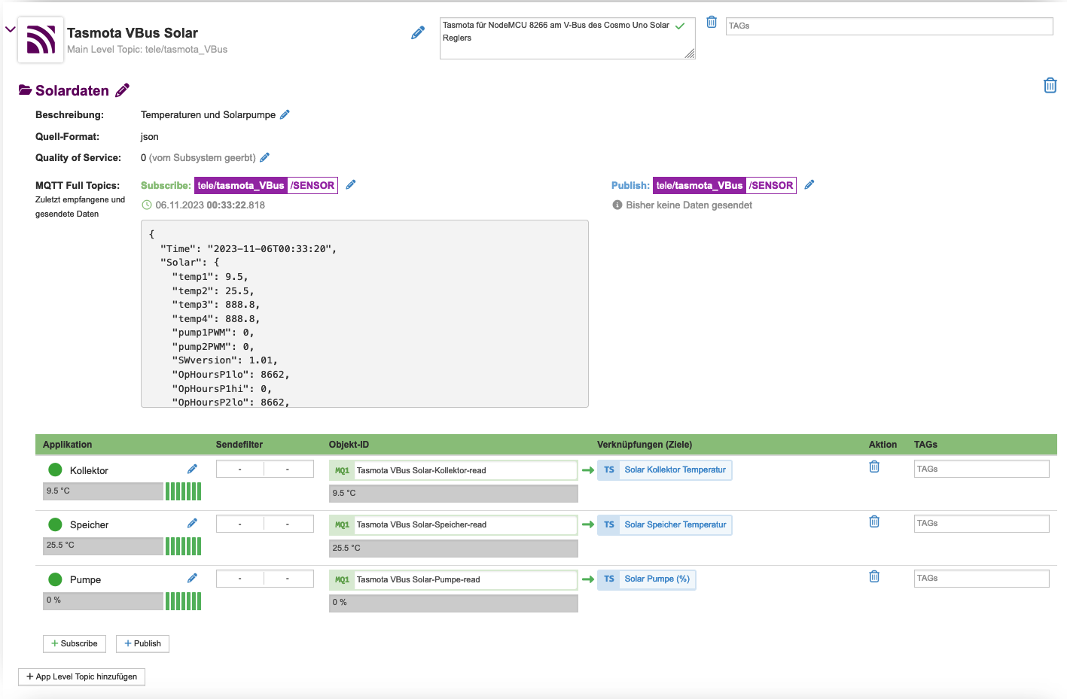Delete the Kollektor row trash icon

[874, 467]
